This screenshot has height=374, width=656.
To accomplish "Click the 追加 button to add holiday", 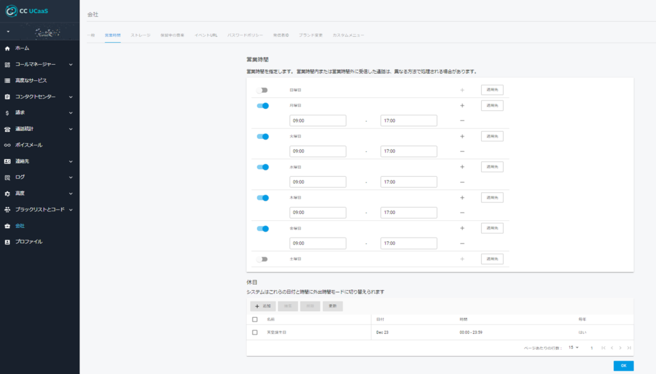I will tap(263, 306).
